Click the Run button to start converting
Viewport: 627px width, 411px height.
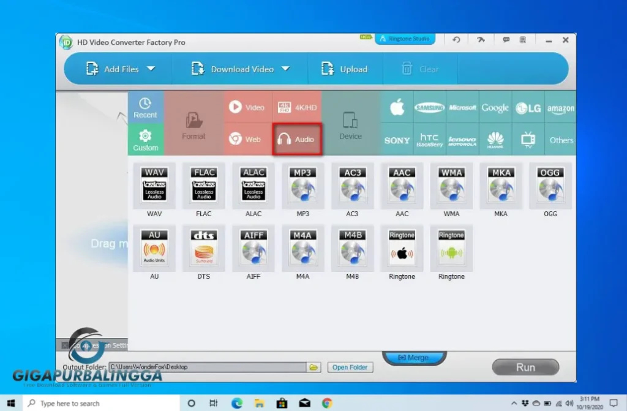525,367
